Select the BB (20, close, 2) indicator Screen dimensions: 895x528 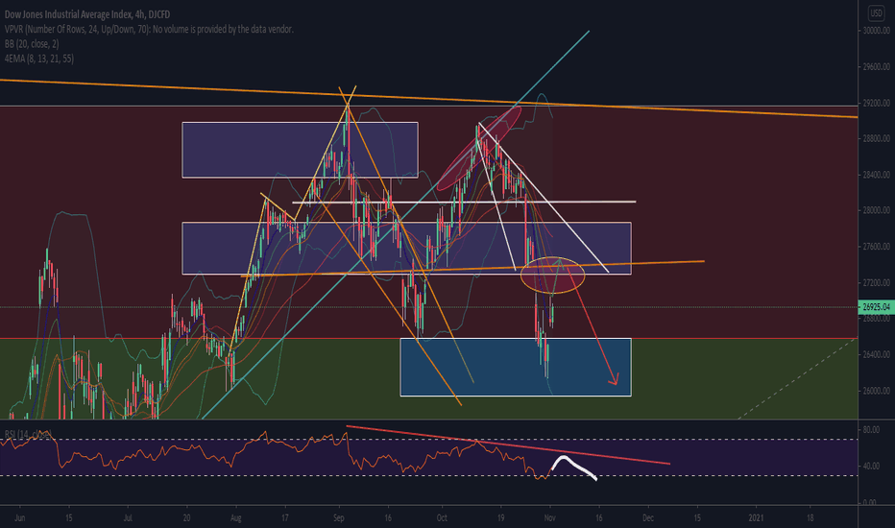click(x=32, y=44)
